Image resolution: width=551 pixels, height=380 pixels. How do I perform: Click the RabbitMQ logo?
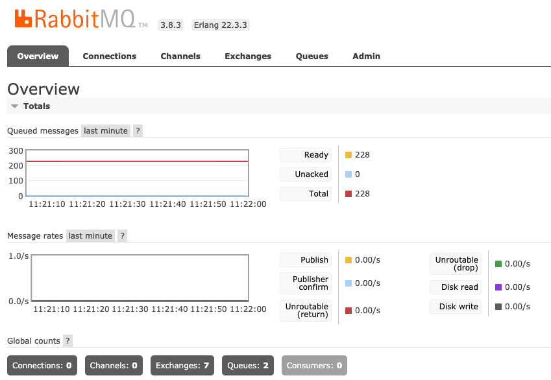pyautogui.click(x=81, y=19)
